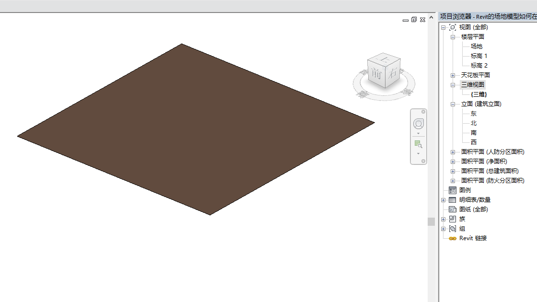Expand the 天花板平面 node
This screenshot has height=302, width=537.
pos(453,75)
